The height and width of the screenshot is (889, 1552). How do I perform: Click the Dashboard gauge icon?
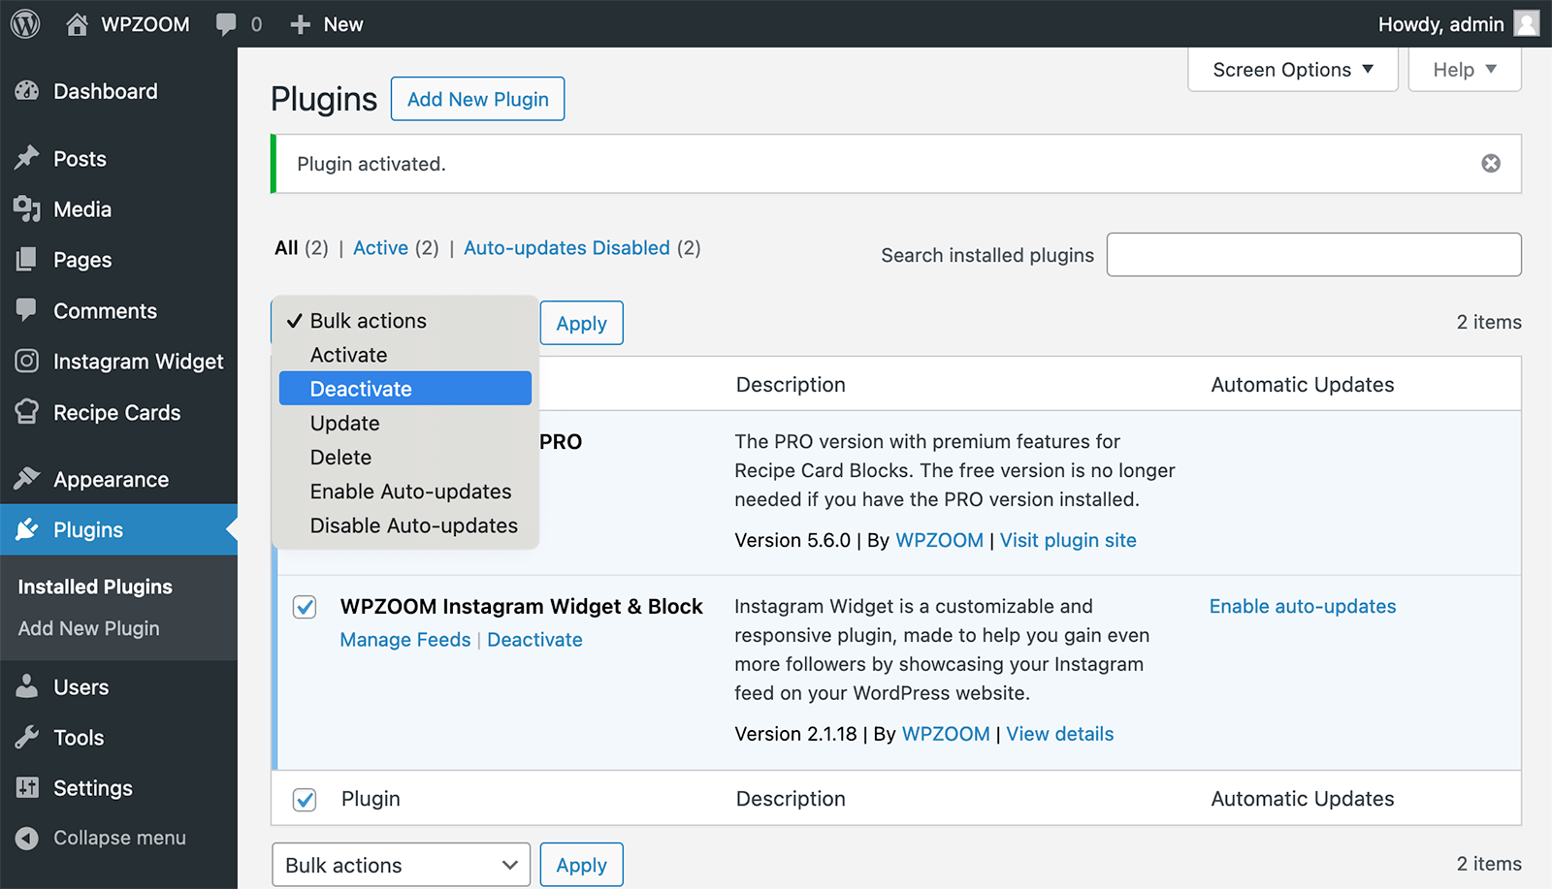[27, 91]
